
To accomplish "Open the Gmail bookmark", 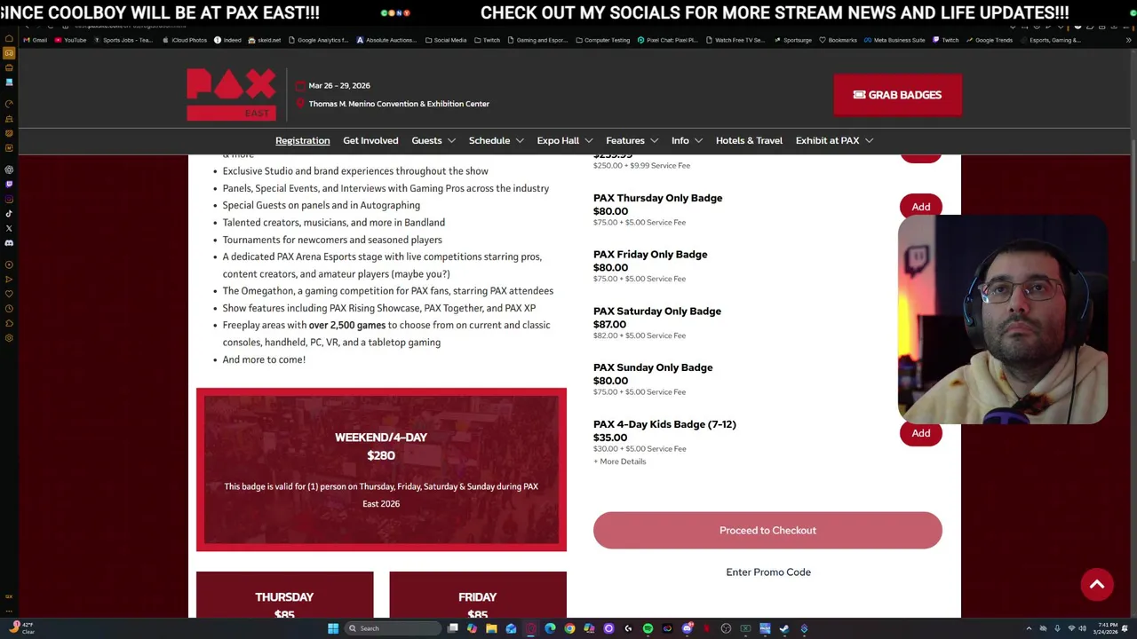I will tap(36, 40).
